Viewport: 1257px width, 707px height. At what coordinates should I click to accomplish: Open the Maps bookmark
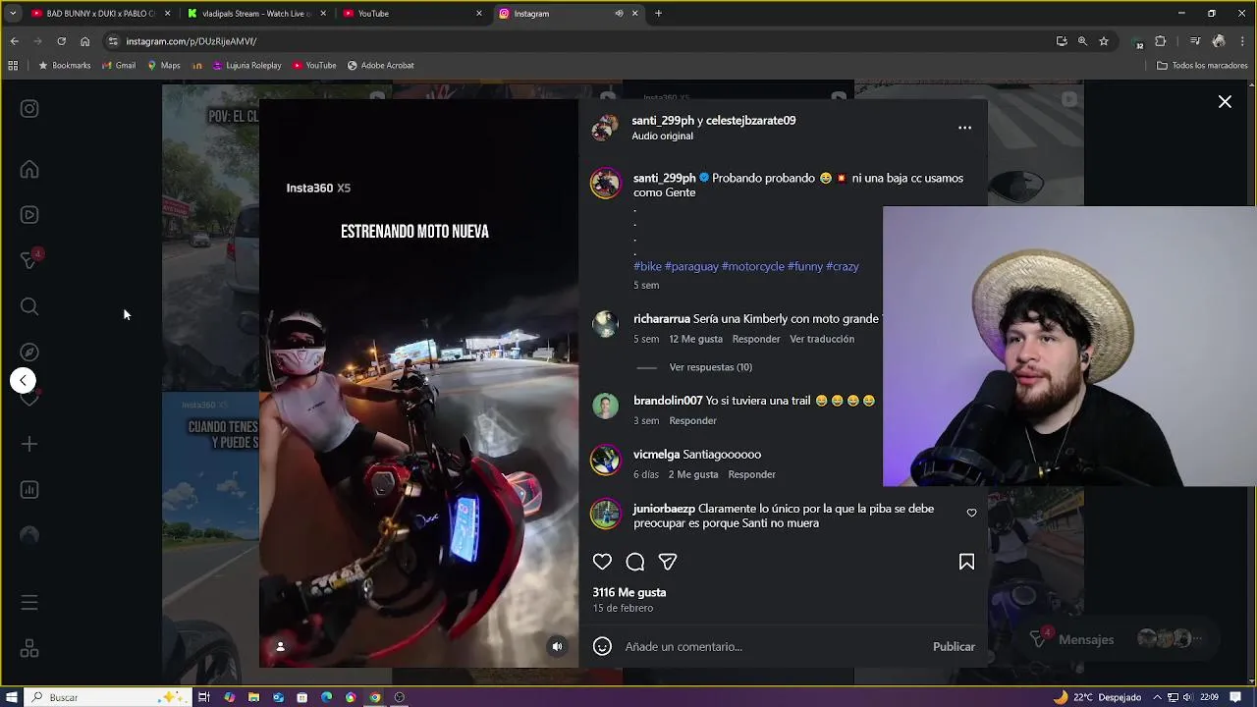(x=164, y=66)
